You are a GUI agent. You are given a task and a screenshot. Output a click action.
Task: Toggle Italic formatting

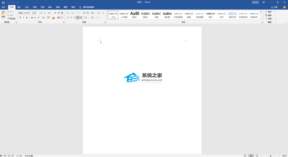23,18
